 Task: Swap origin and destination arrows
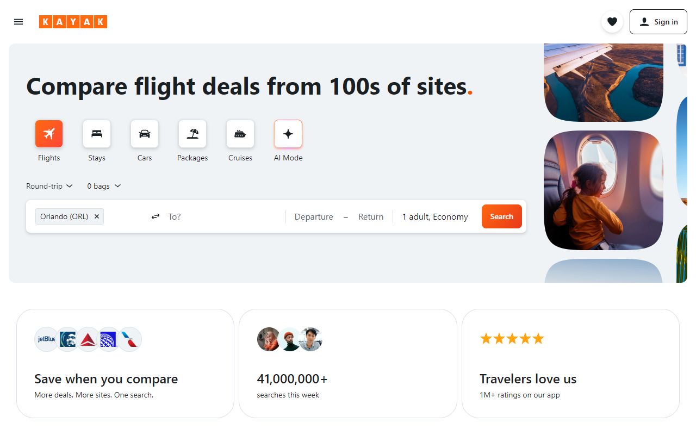[x=156, y=216]
